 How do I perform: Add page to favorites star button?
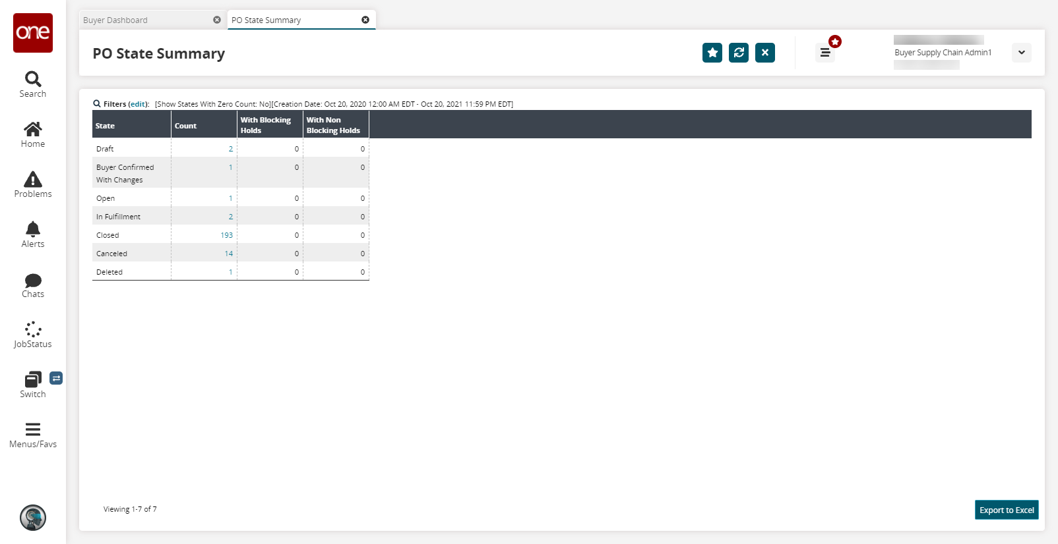(712, 53)
